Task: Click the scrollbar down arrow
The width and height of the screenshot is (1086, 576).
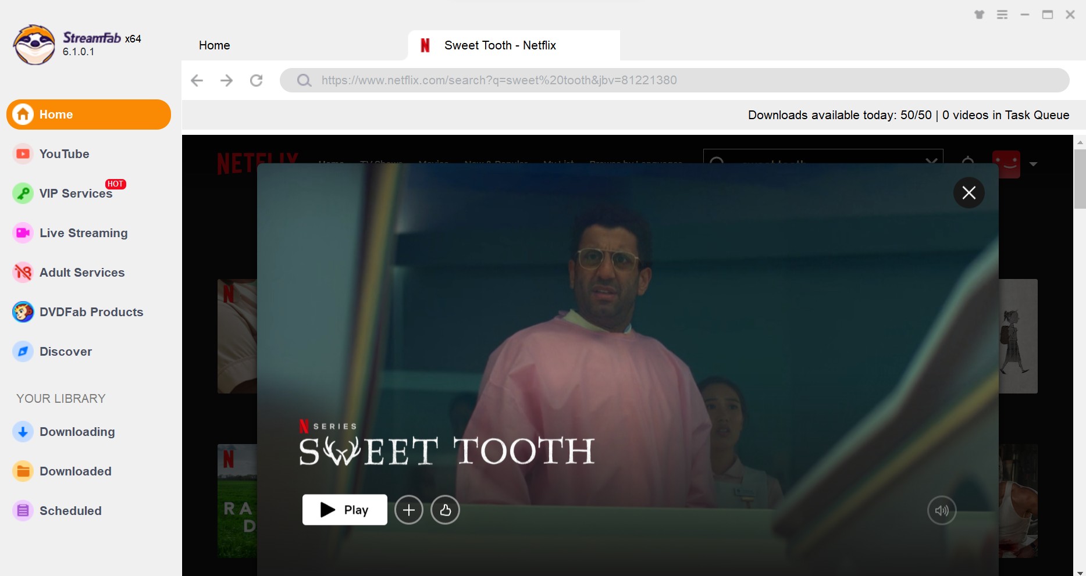Action: [1080, 573]
